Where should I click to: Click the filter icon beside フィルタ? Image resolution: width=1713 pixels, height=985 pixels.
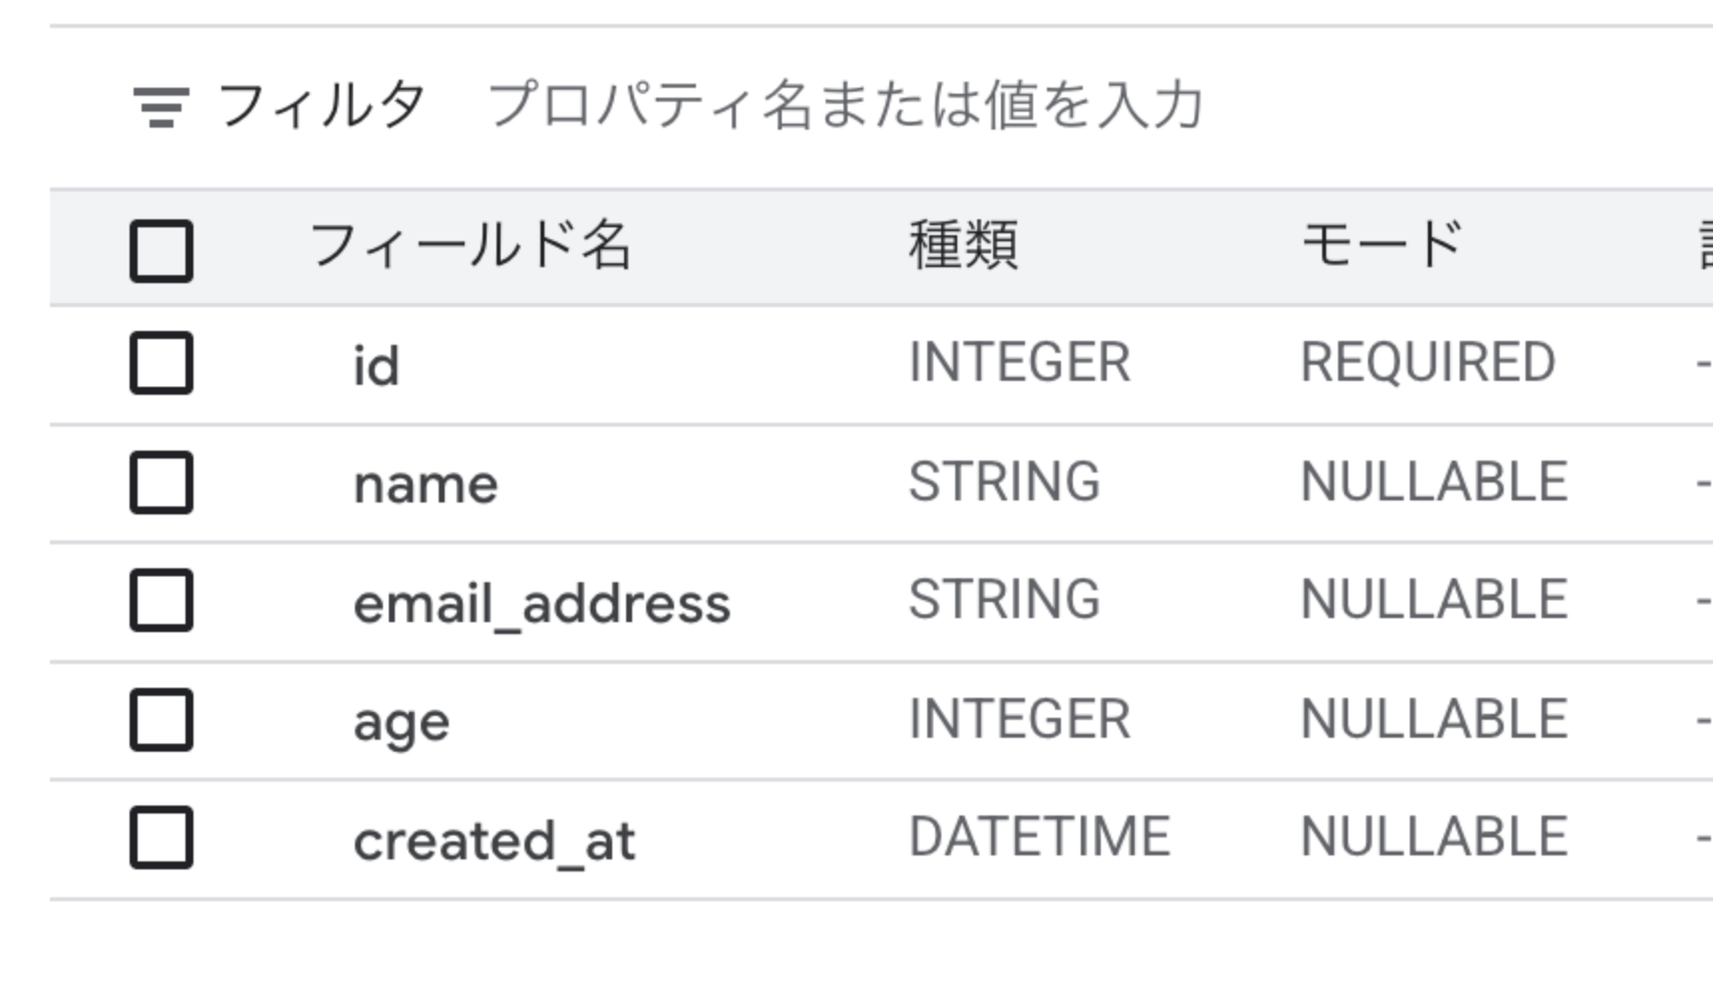click(x=161, y=107)
